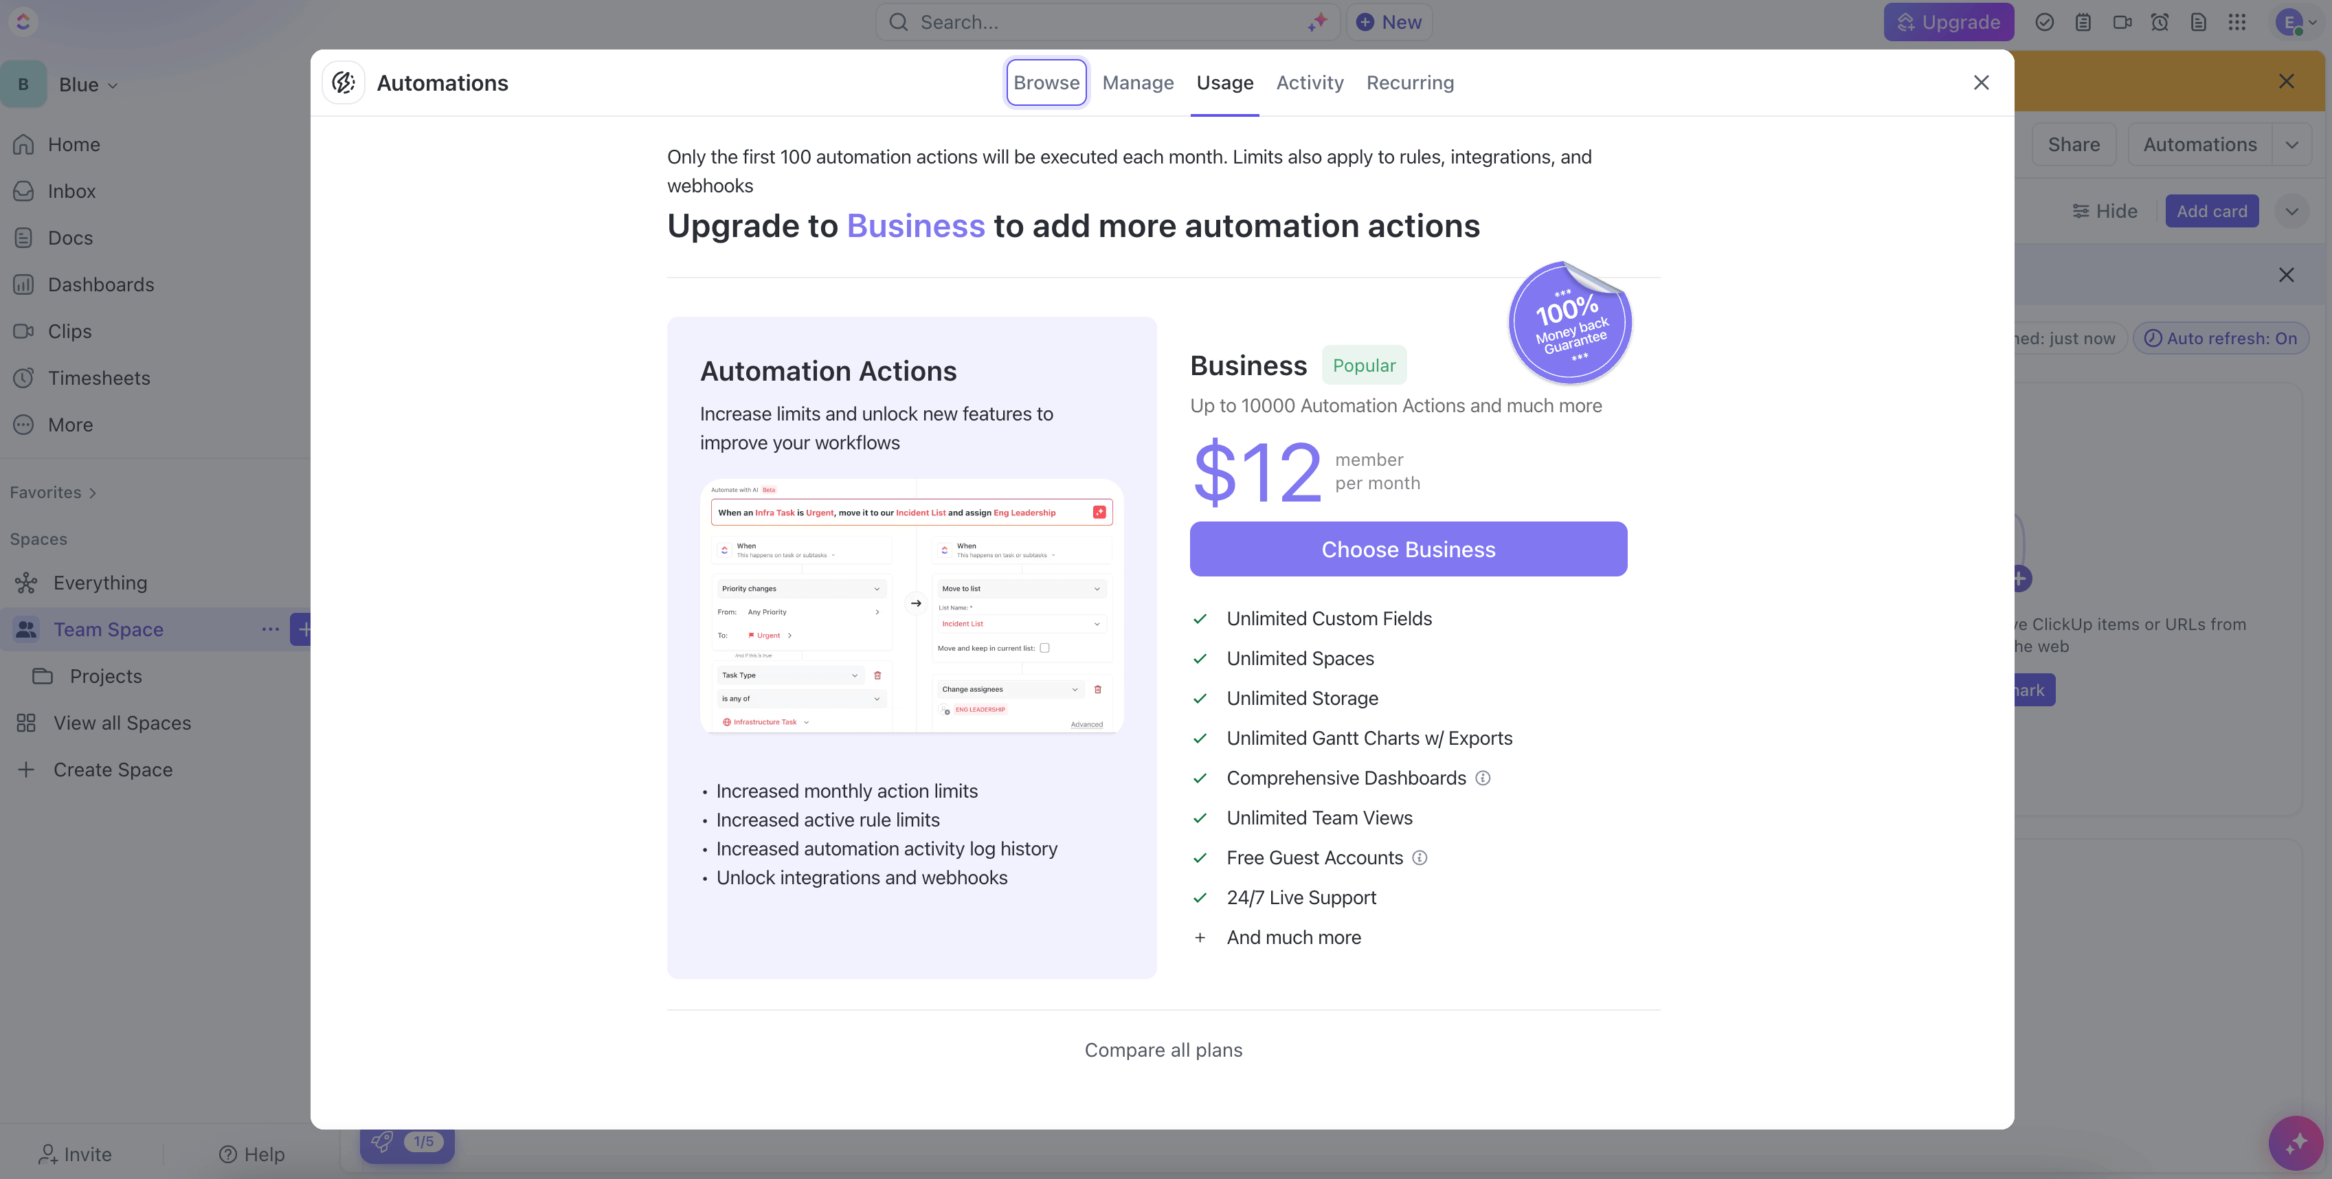This screenshot has width=2332, height=1179.
Task: Open the notepad icon in top bar
Action: click(x=2083, y=22)
